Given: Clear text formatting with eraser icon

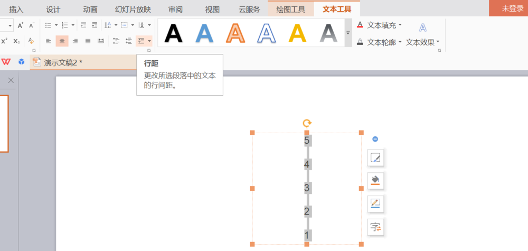Looking at the screenshot, I should pos(31,41).
